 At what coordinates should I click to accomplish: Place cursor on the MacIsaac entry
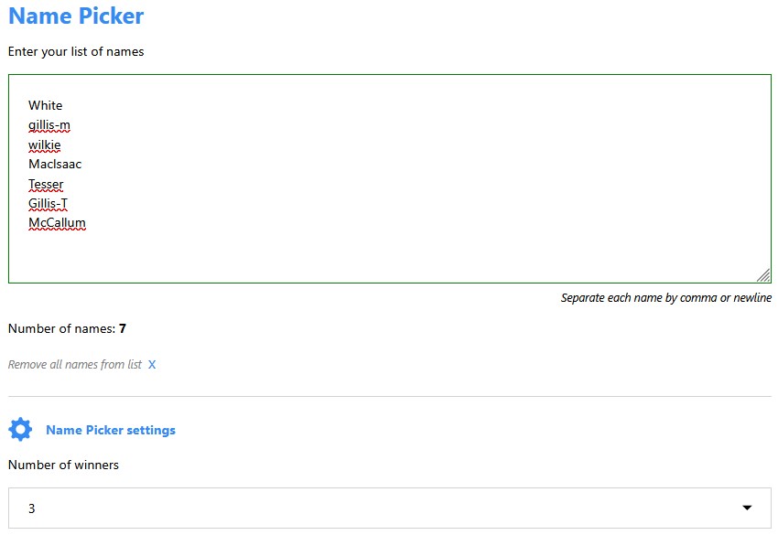pos(55,165)
